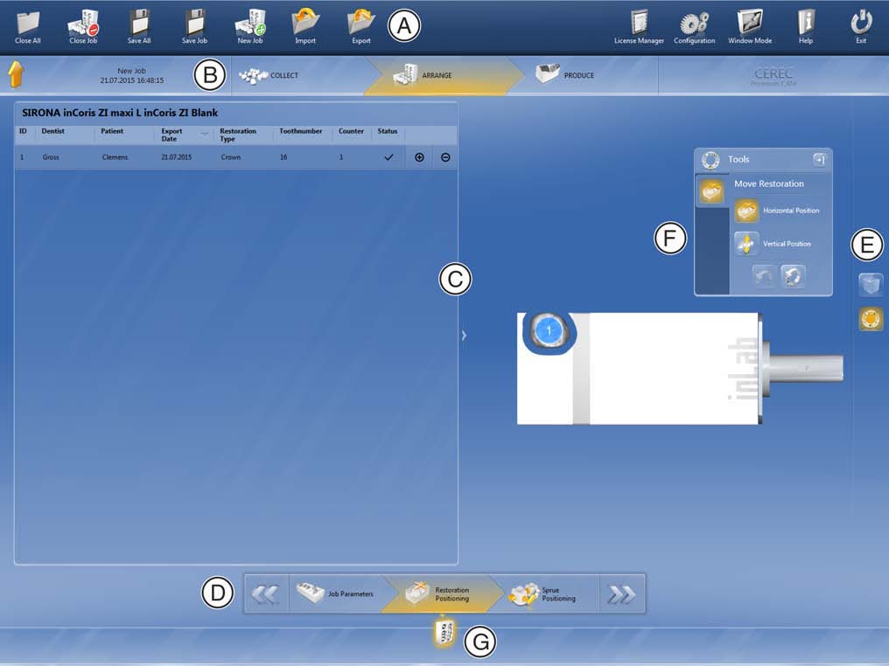Go back with the double-left arrow
Image resolution: width=889 pixels, height=666 pixels.
[265, 594]
